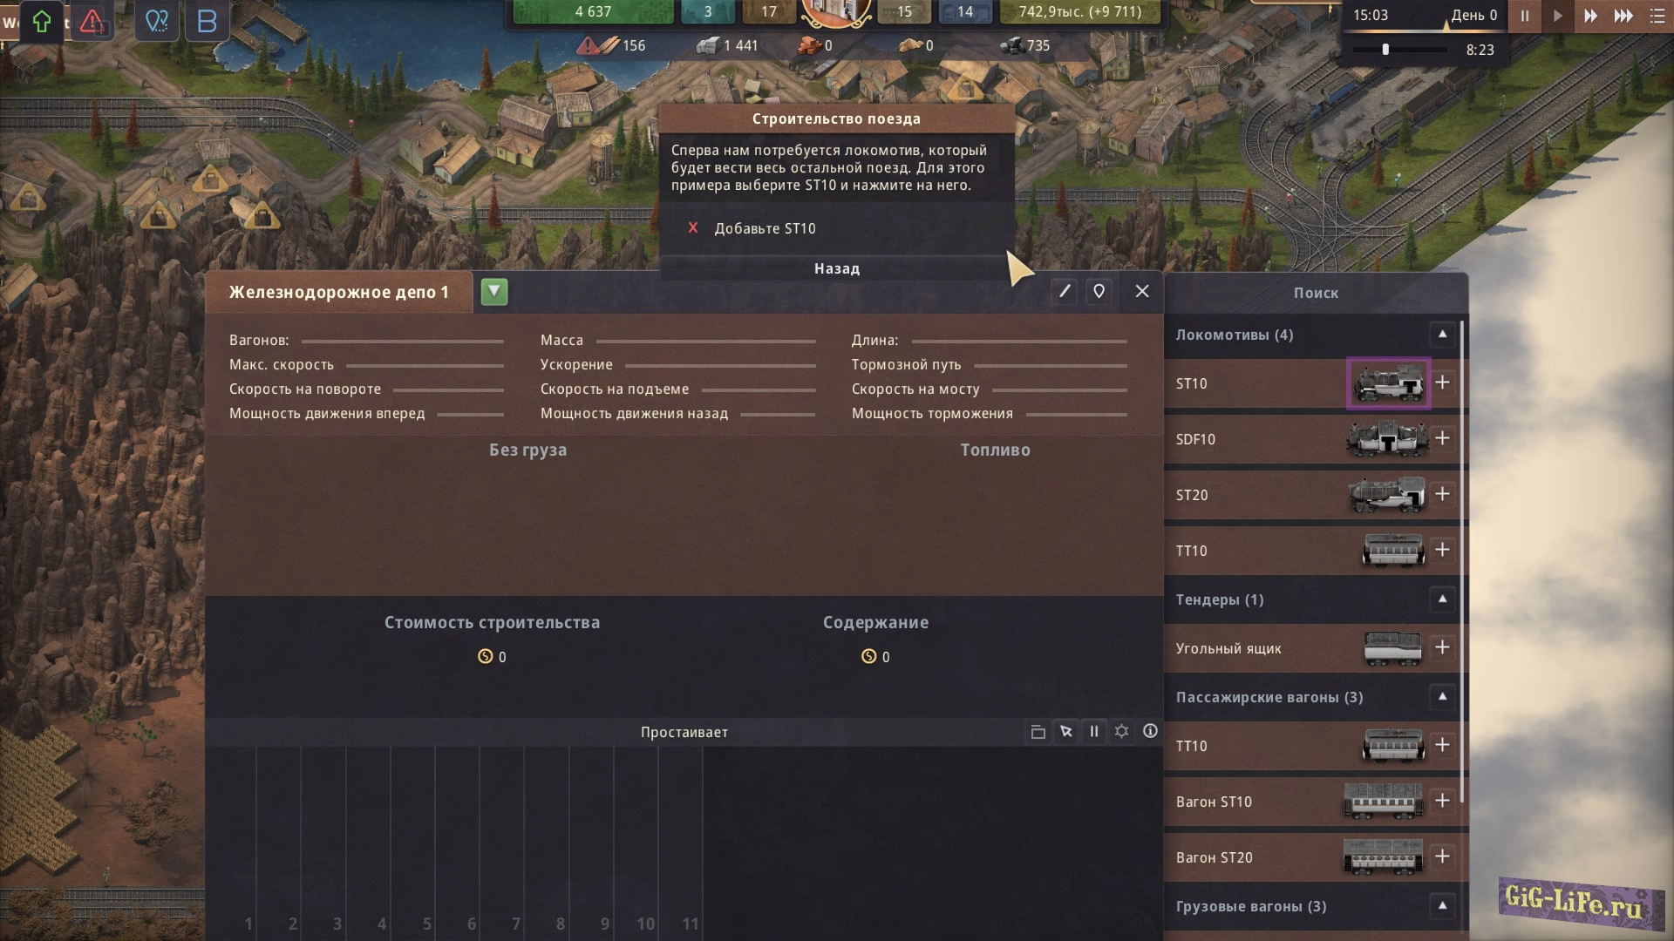Click the pencil rename depot icon
This screenshot has height=941, width=1674.
(x=1065, y=292)
